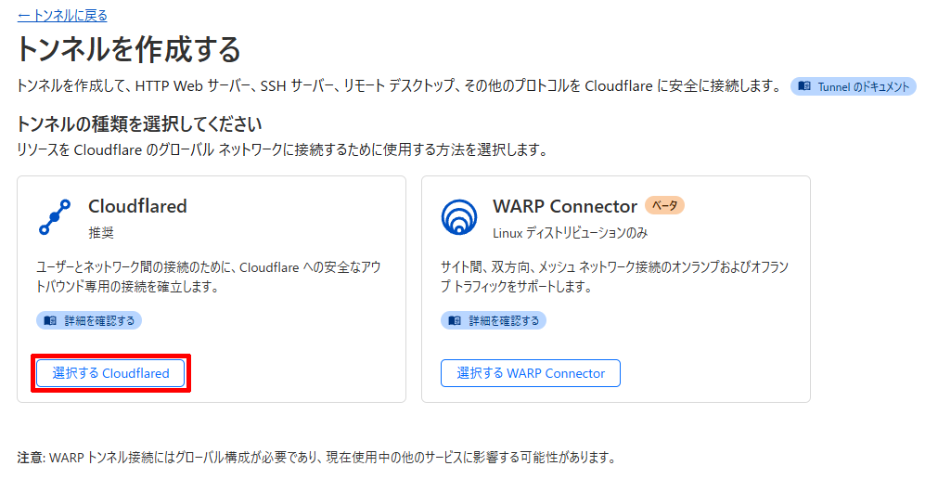Click the WARP Connector concentric circles icon

coord(458,216)
